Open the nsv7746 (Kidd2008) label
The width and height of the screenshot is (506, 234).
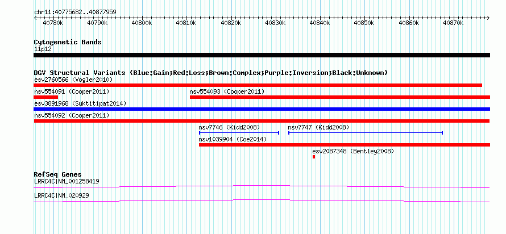(229, 127)
